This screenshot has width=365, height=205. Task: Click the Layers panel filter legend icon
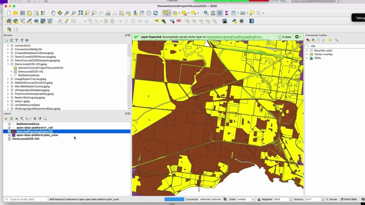tap(22, 119)
